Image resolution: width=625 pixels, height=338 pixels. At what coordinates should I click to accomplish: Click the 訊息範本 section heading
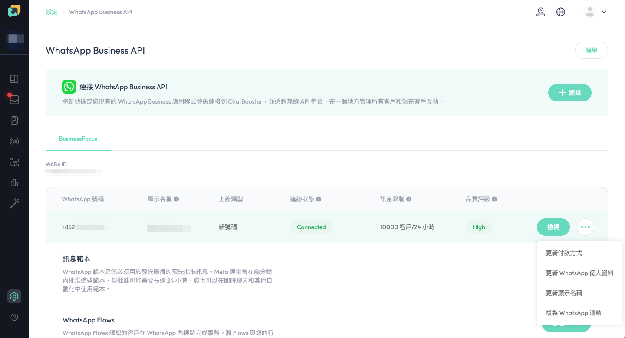coord(76,259)
